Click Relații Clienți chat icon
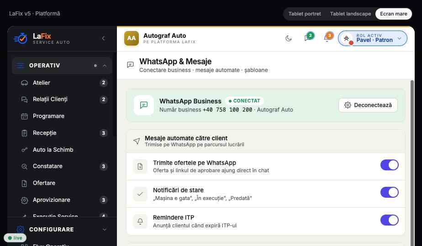Screen dimensions: 422x246 25,99
